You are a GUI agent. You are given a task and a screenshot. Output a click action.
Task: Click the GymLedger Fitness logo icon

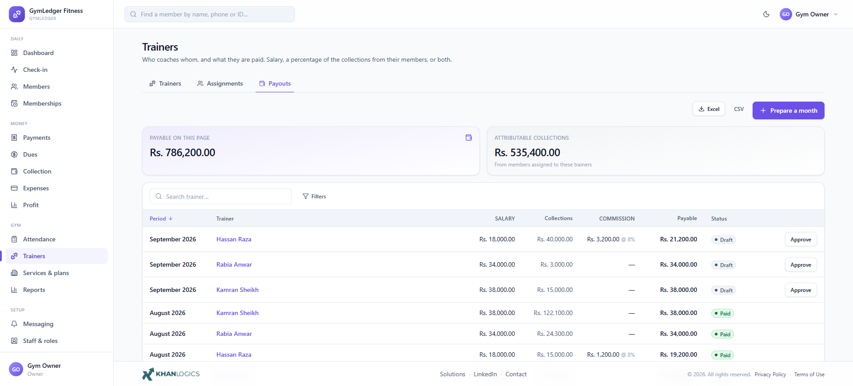point(17,14)
